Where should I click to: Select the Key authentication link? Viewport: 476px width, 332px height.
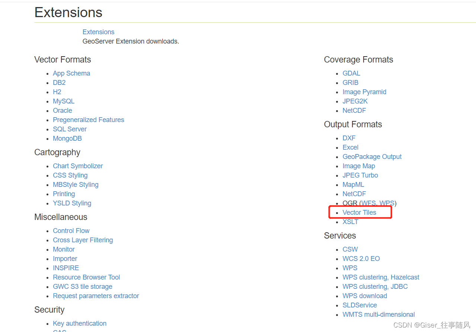point(79,323)
